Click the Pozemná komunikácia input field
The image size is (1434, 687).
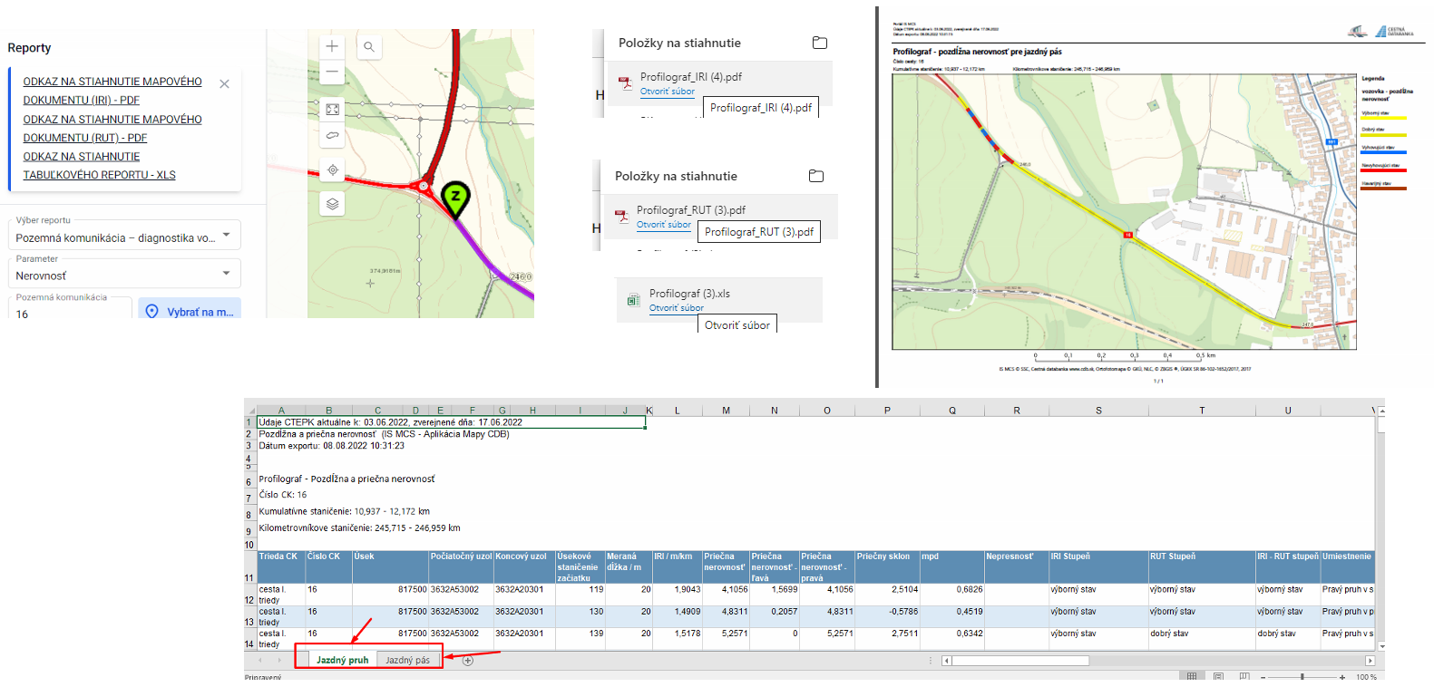coord(70,308)
